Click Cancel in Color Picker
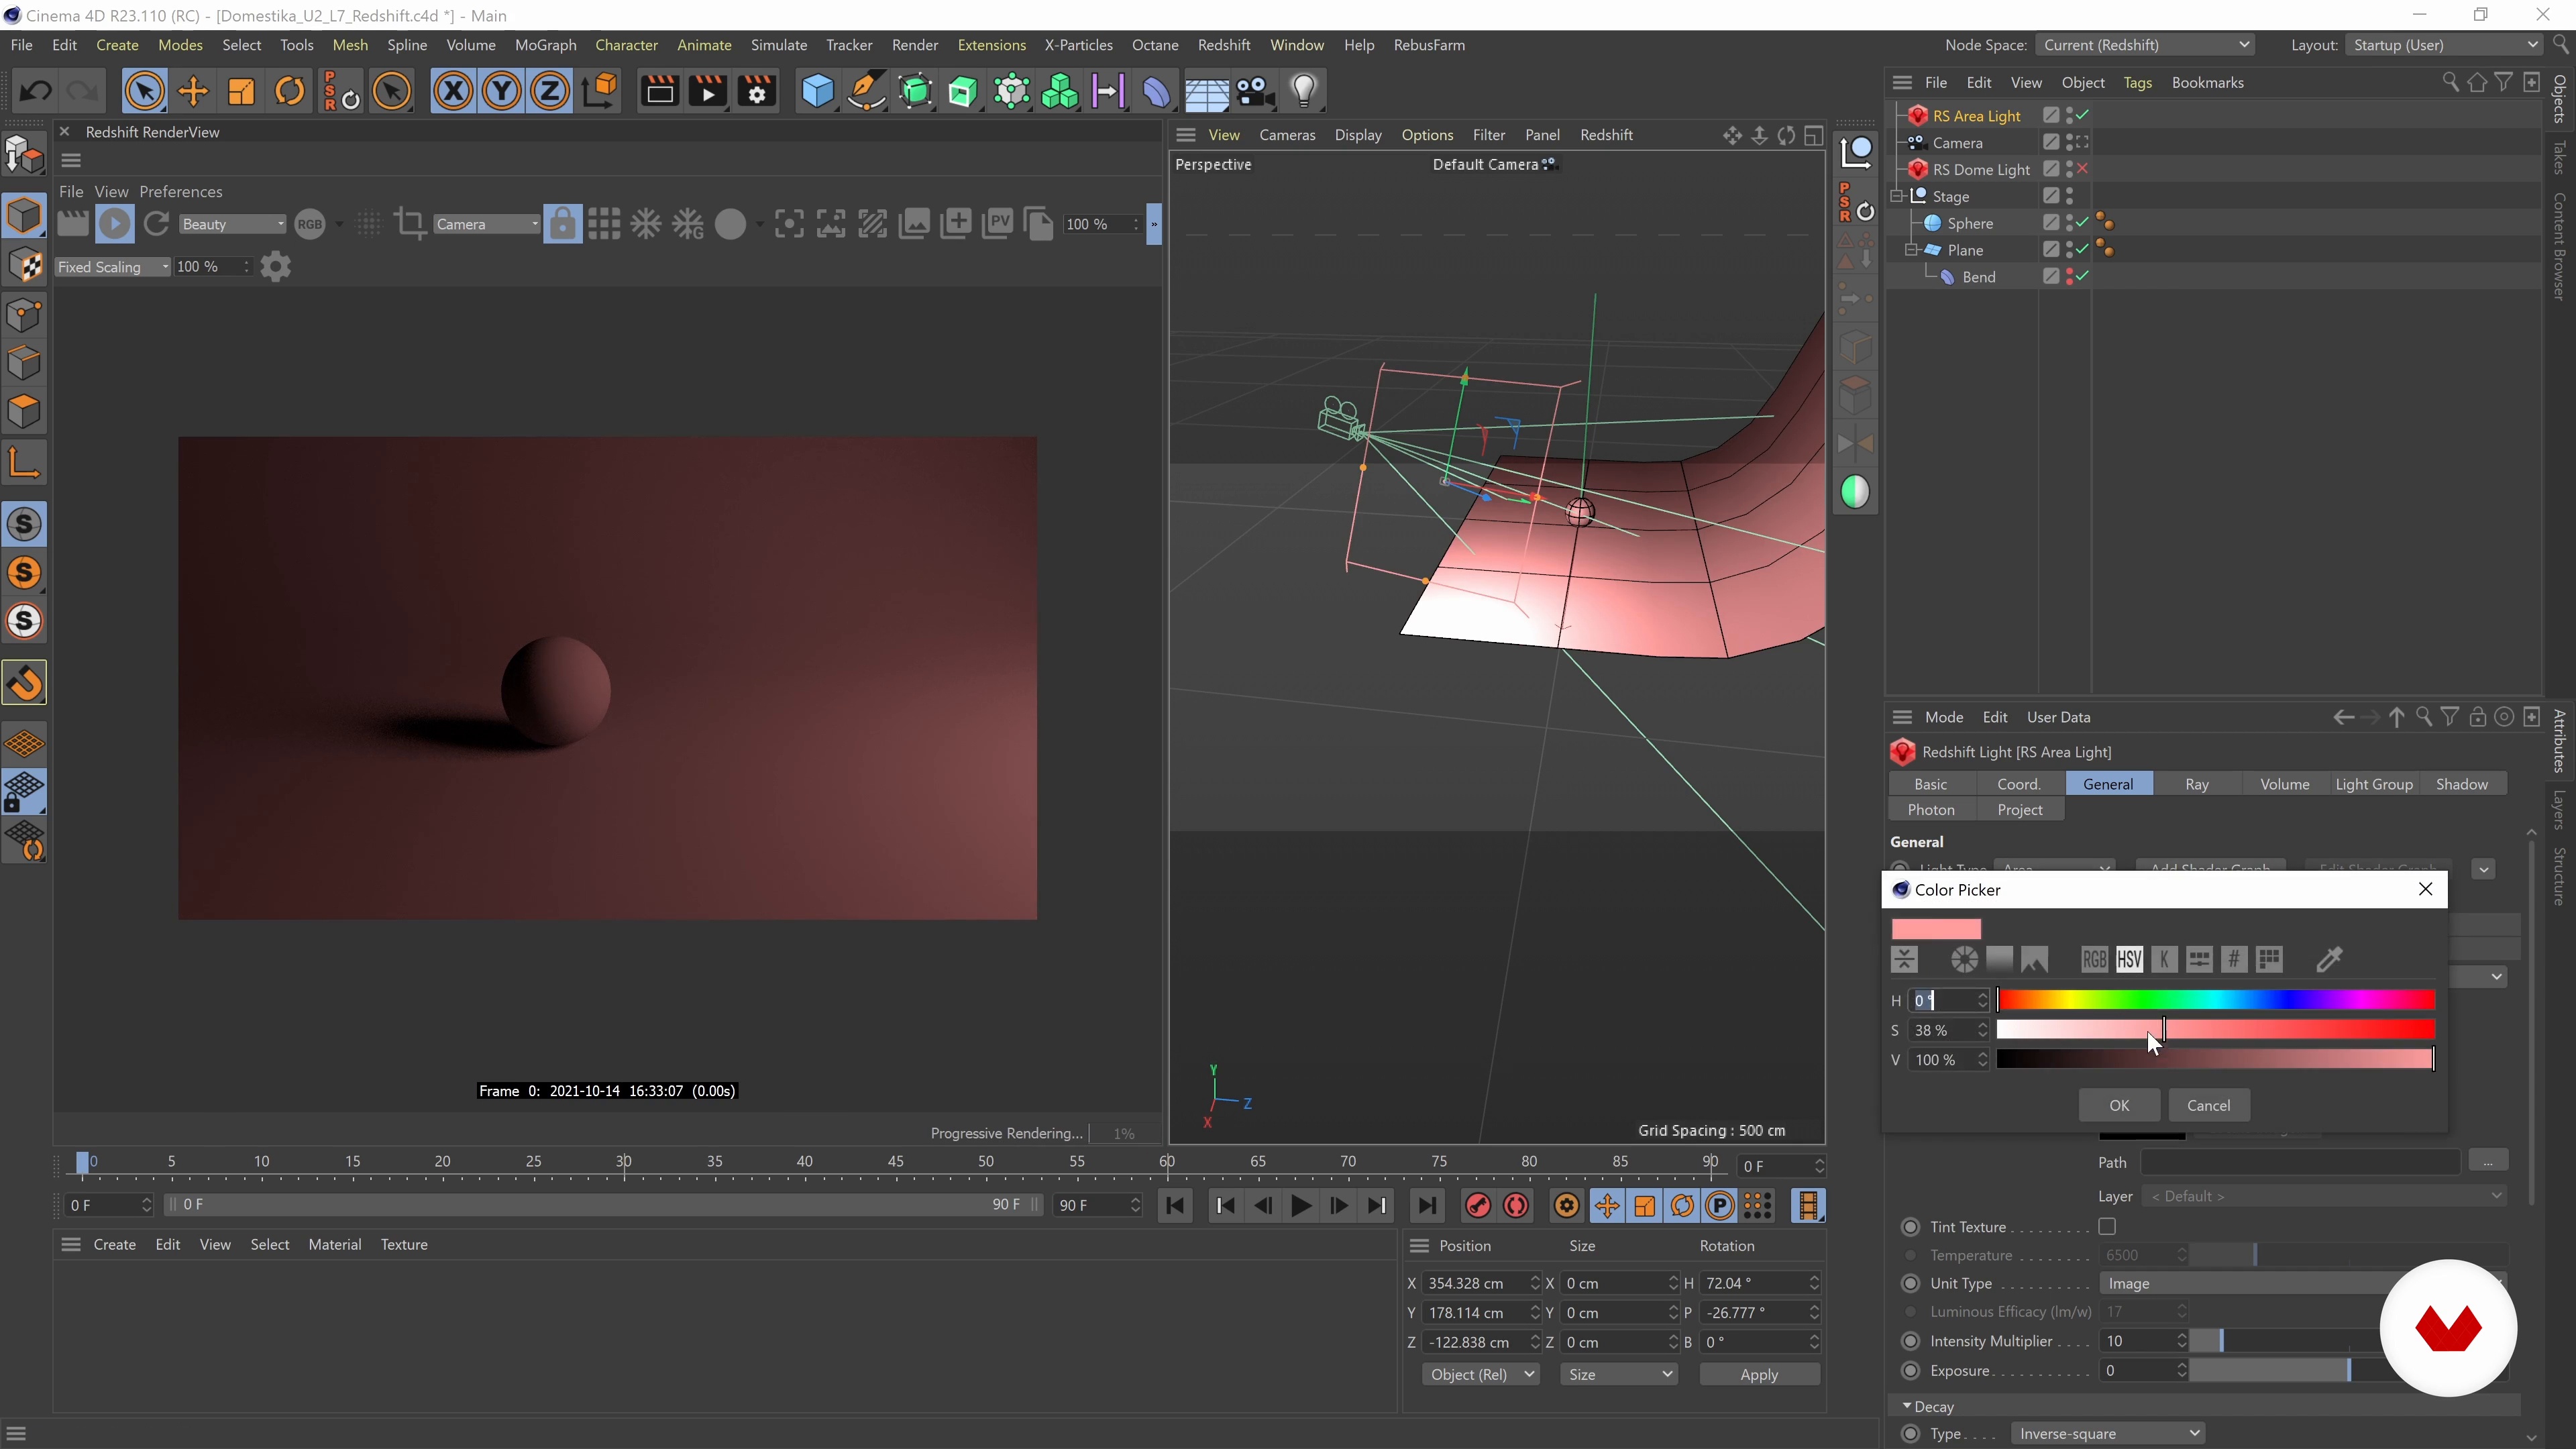Screen dimensions: 2576x1449 (x=2208, y=1105)
